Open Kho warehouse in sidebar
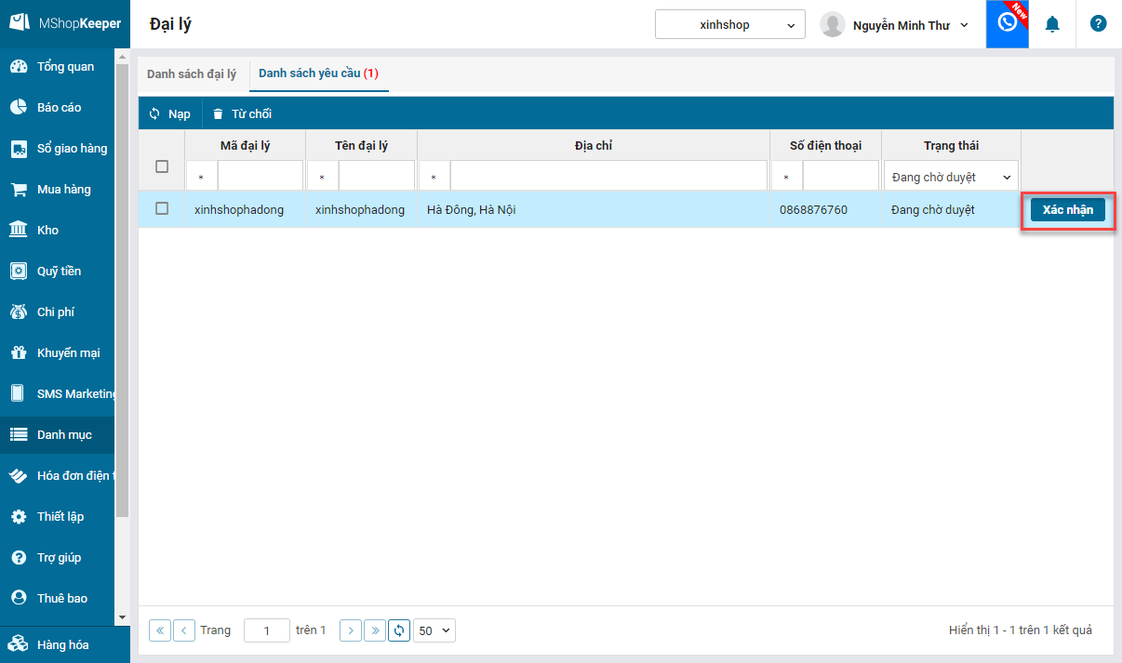1122x663 pixels. (x=47, y=231)
